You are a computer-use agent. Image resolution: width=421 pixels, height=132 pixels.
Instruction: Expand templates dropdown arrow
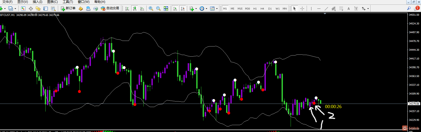217,8
